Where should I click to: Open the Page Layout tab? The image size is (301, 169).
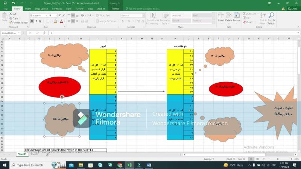point(41,9)
